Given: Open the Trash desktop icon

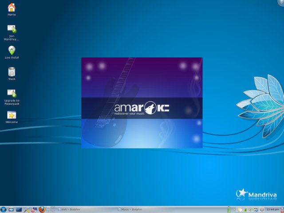Looking at the screenshot, I should 12,74.
